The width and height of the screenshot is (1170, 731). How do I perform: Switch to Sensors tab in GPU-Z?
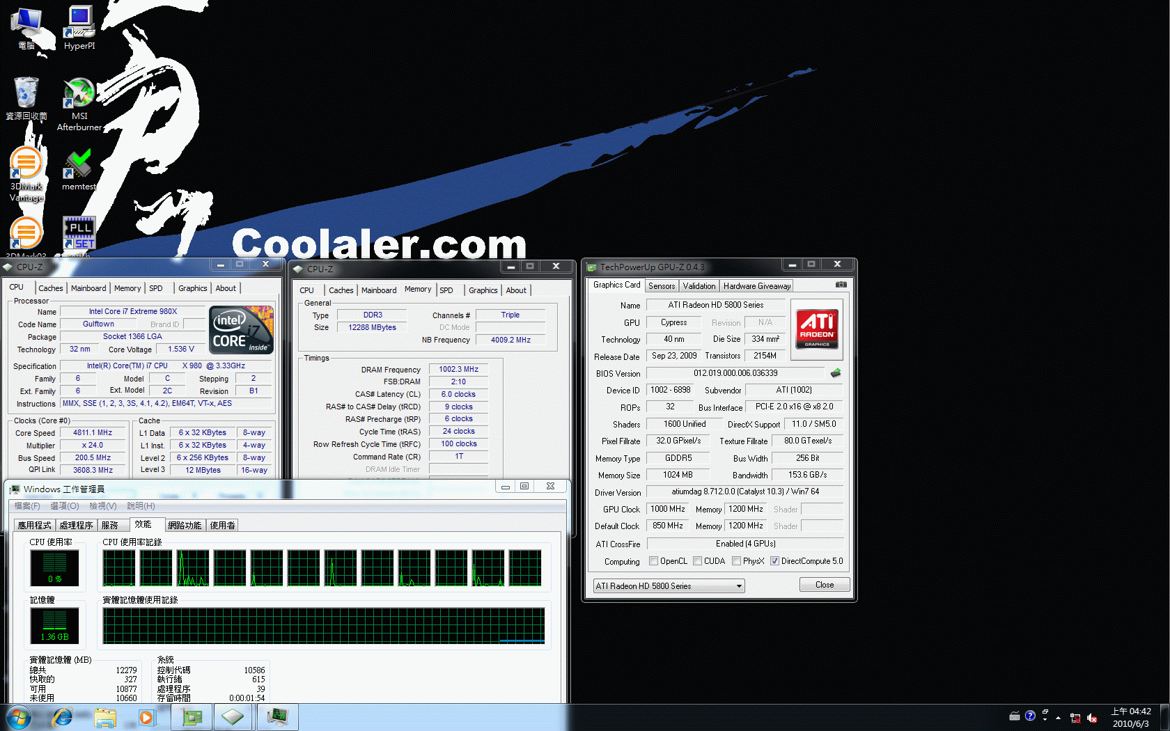click(x=662, y=286)
